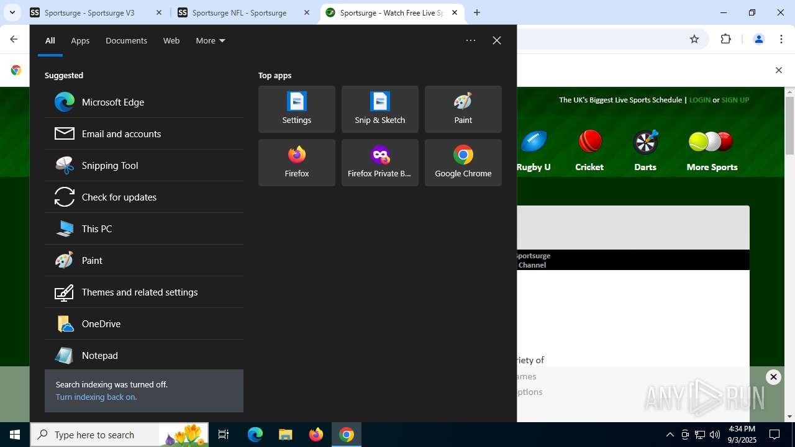This screenshot has width=795, height=447.
Task: Show hidden tray icons chevron
Action: point(670,435)
